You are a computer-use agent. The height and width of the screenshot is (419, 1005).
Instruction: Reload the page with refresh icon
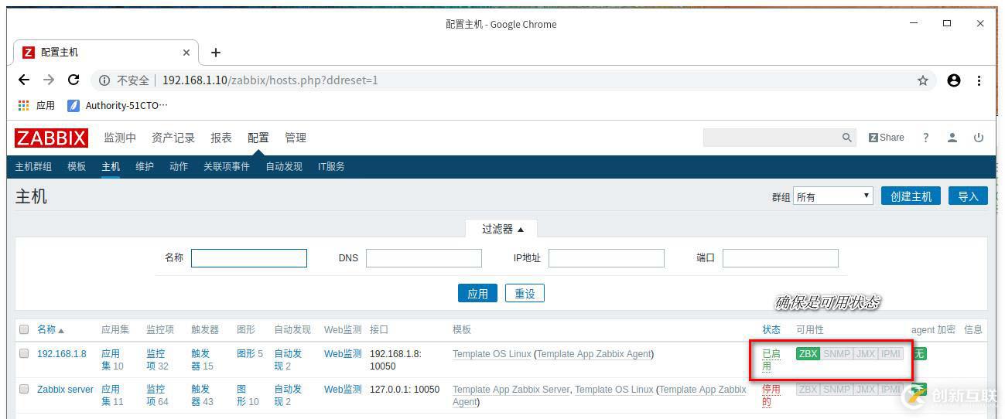click(x=73, y=80)
